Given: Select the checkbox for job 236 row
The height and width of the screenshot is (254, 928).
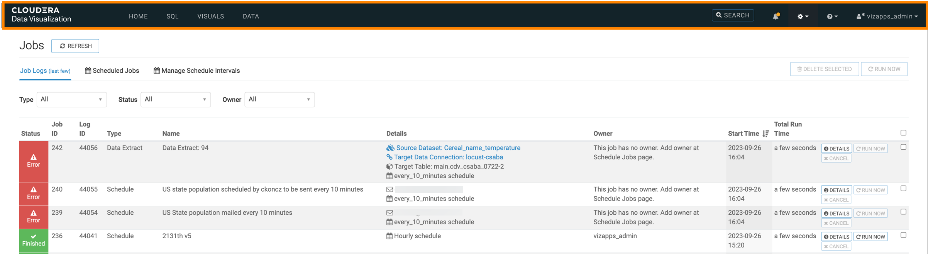Looking at the screenshot, I should (903, 235).
